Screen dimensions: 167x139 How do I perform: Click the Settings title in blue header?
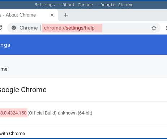click(5, 45)
